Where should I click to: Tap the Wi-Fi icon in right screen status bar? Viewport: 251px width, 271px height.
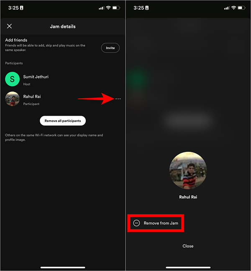234,8
